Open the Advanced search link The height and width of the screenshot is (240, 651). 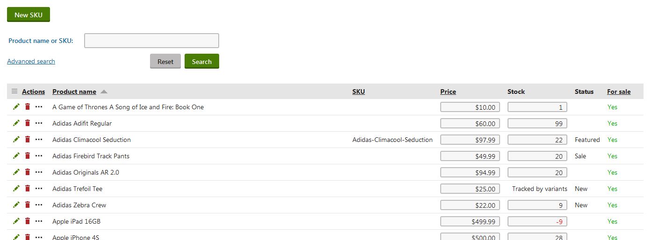click(x=31, y=61)
